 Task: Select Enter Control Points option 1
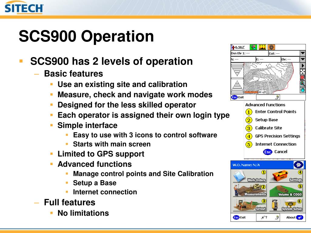click(271, 112)
